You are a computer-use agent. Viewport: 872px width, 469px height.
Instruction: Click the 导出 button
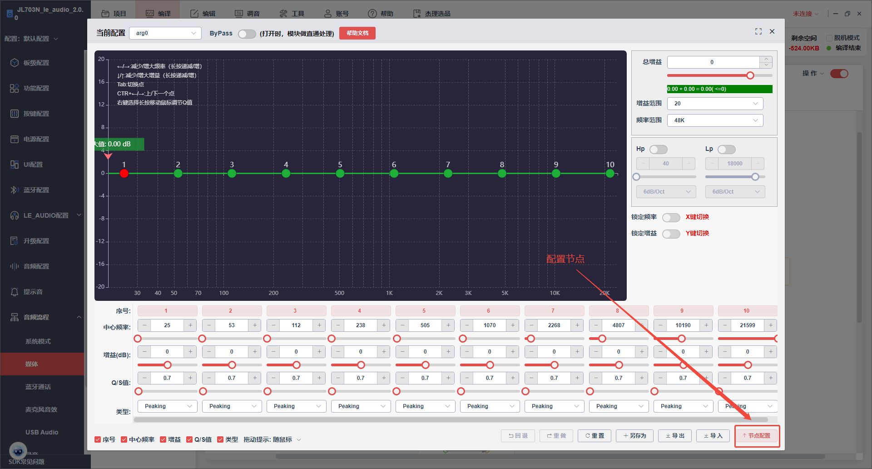point(675,436)
